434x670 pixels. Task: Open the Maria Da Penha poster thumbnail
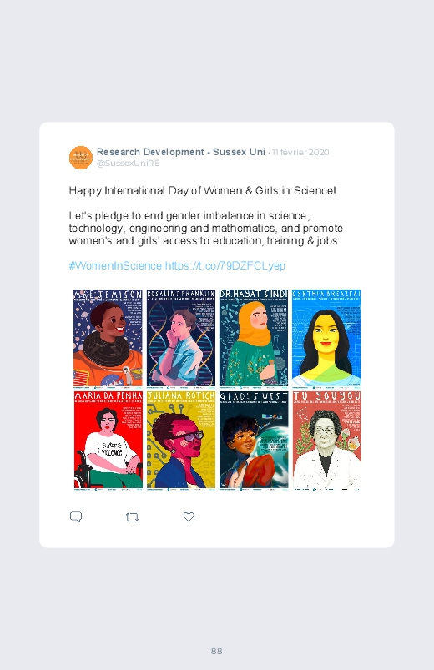tap(108, 440)
